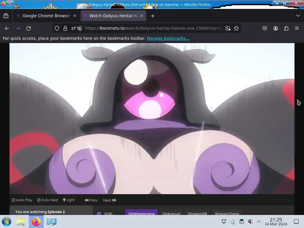Select the Watch Dokyuu Hentai tab
This screenshot has height=228, width=304.
click(114, 16)
